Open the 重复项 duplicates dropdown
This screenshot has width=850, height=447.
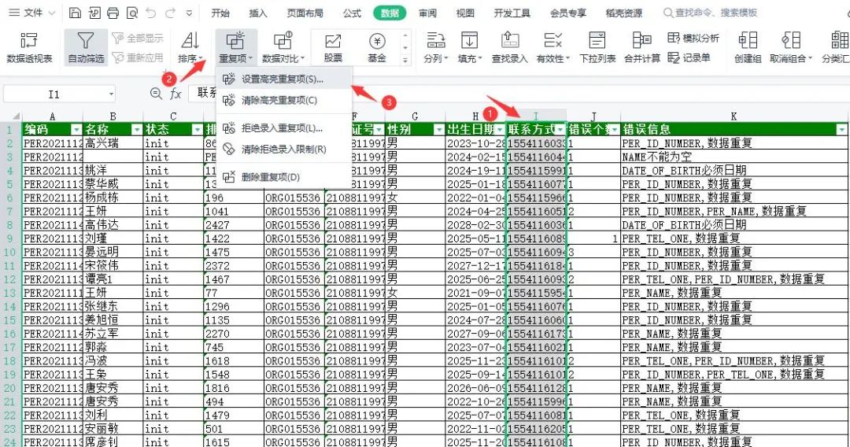(236, 47)
